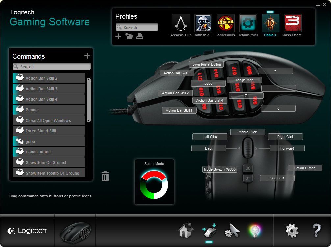
Task: Open the settings gear icon
Action: coord(292,231)
